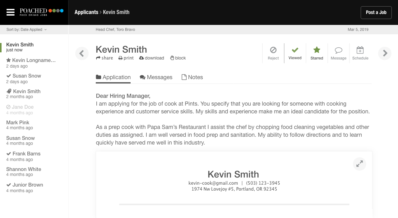Open the hamburger navigation menu

coord(11,12)
